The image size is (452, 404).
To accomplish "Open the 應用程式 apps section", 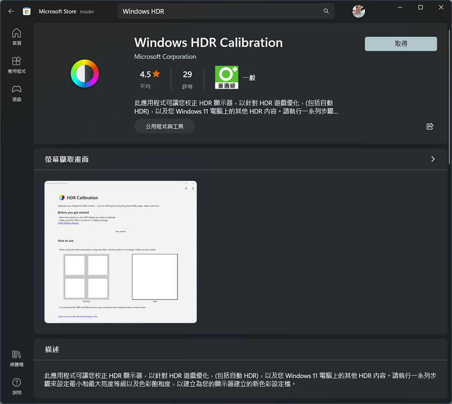I will tap(16, 65).
